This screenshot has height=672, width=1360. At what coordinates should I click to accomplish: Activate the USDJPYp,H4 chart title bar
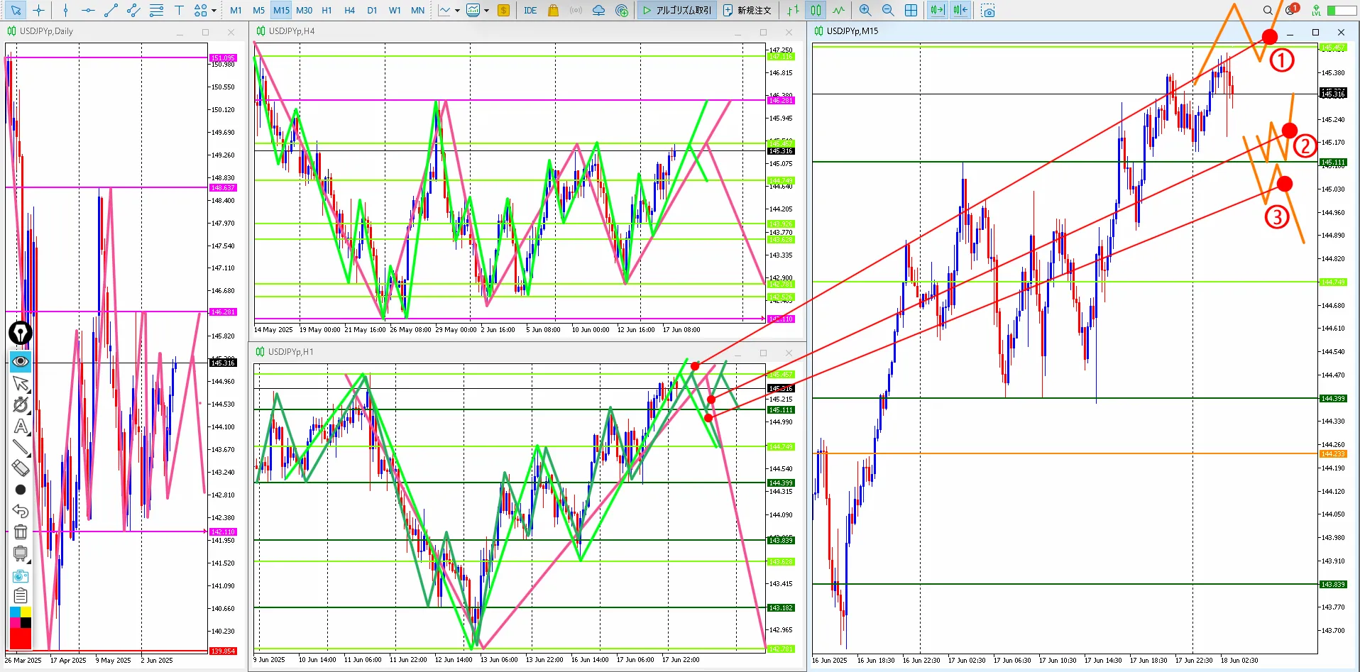[x=527, y=31]
